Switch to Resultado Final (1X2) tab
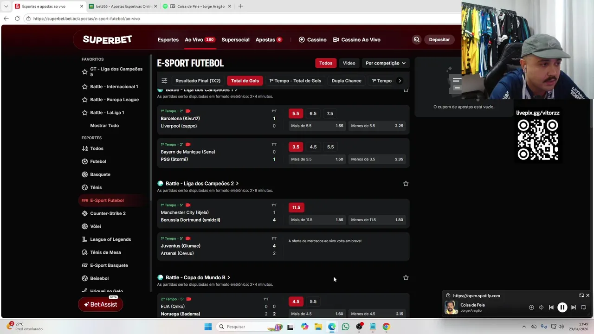594x334 pixels. click(198, 81)
